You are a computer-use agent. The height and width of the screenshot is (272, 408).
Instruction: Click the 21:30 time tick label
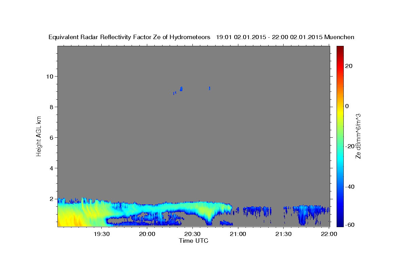[284, 234]
